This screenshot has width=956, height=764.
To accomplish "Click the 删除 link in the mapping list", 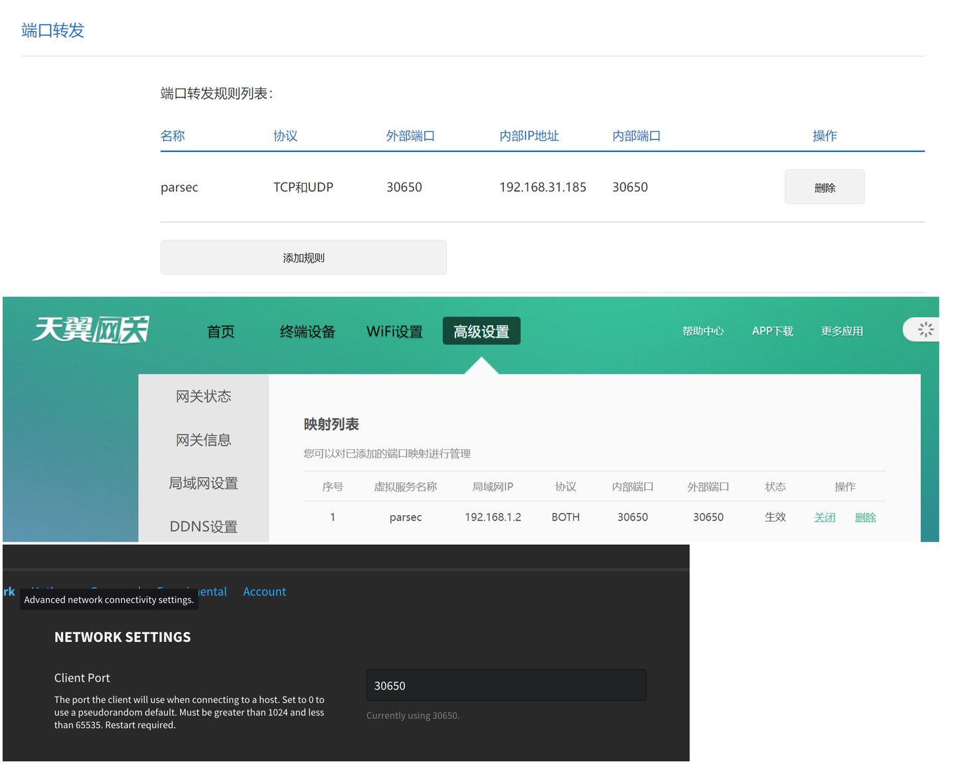I will 866,517.
